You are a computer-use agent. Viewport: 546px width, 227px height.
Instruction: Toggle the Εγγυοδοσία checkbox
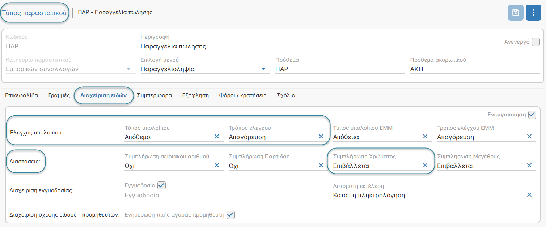tap(161, 185)
